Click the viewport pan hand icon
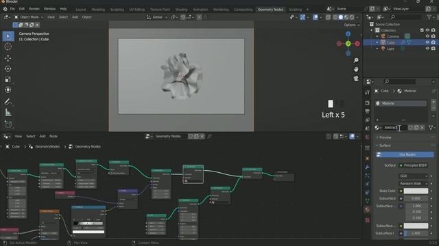Screen dimensions: 439x246 point(356,69)
